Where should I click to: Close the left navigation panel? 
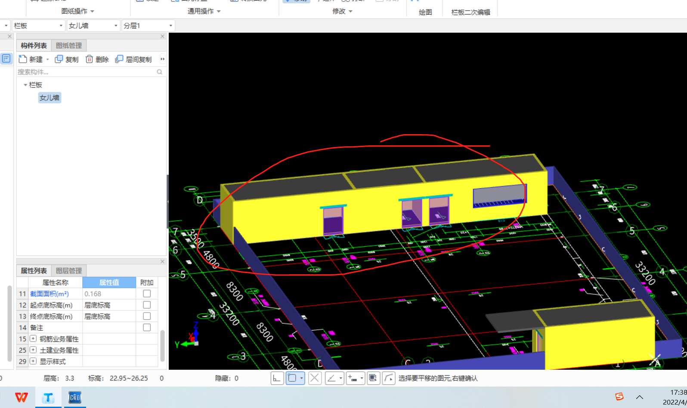point(9,37)
